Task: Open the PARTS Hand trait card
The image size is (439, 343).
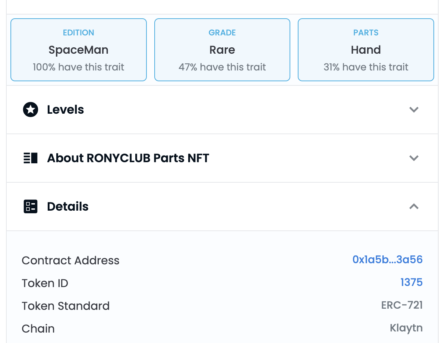Action: [366, 50]
